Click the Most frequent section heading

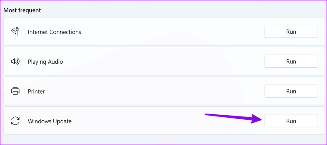[x=22, y=10]
